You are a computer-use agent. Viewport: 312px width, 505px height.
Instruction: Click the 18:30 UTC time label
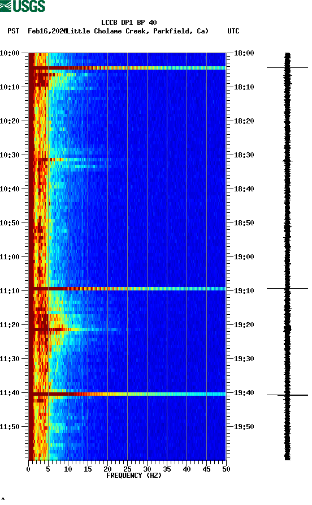click(x=244, y=155)
